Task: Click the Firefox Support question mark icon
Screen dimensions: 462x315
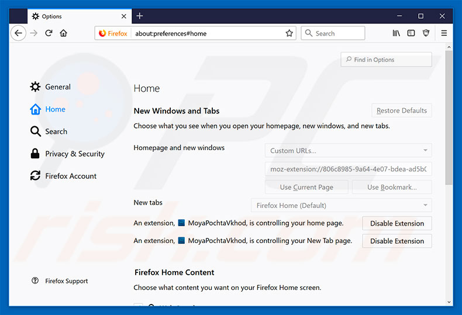Action: click(x=35, y=281)
